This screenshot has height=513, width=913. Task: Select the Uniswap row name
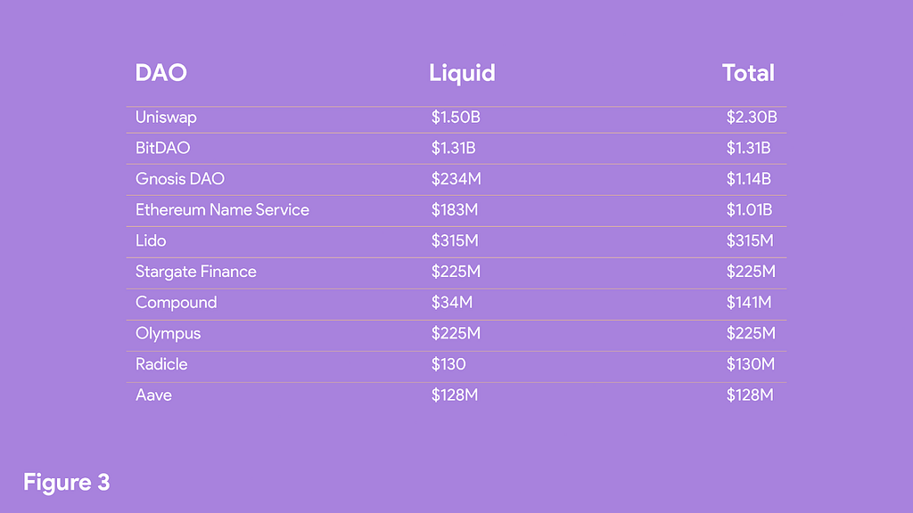[x=166, y=118]
